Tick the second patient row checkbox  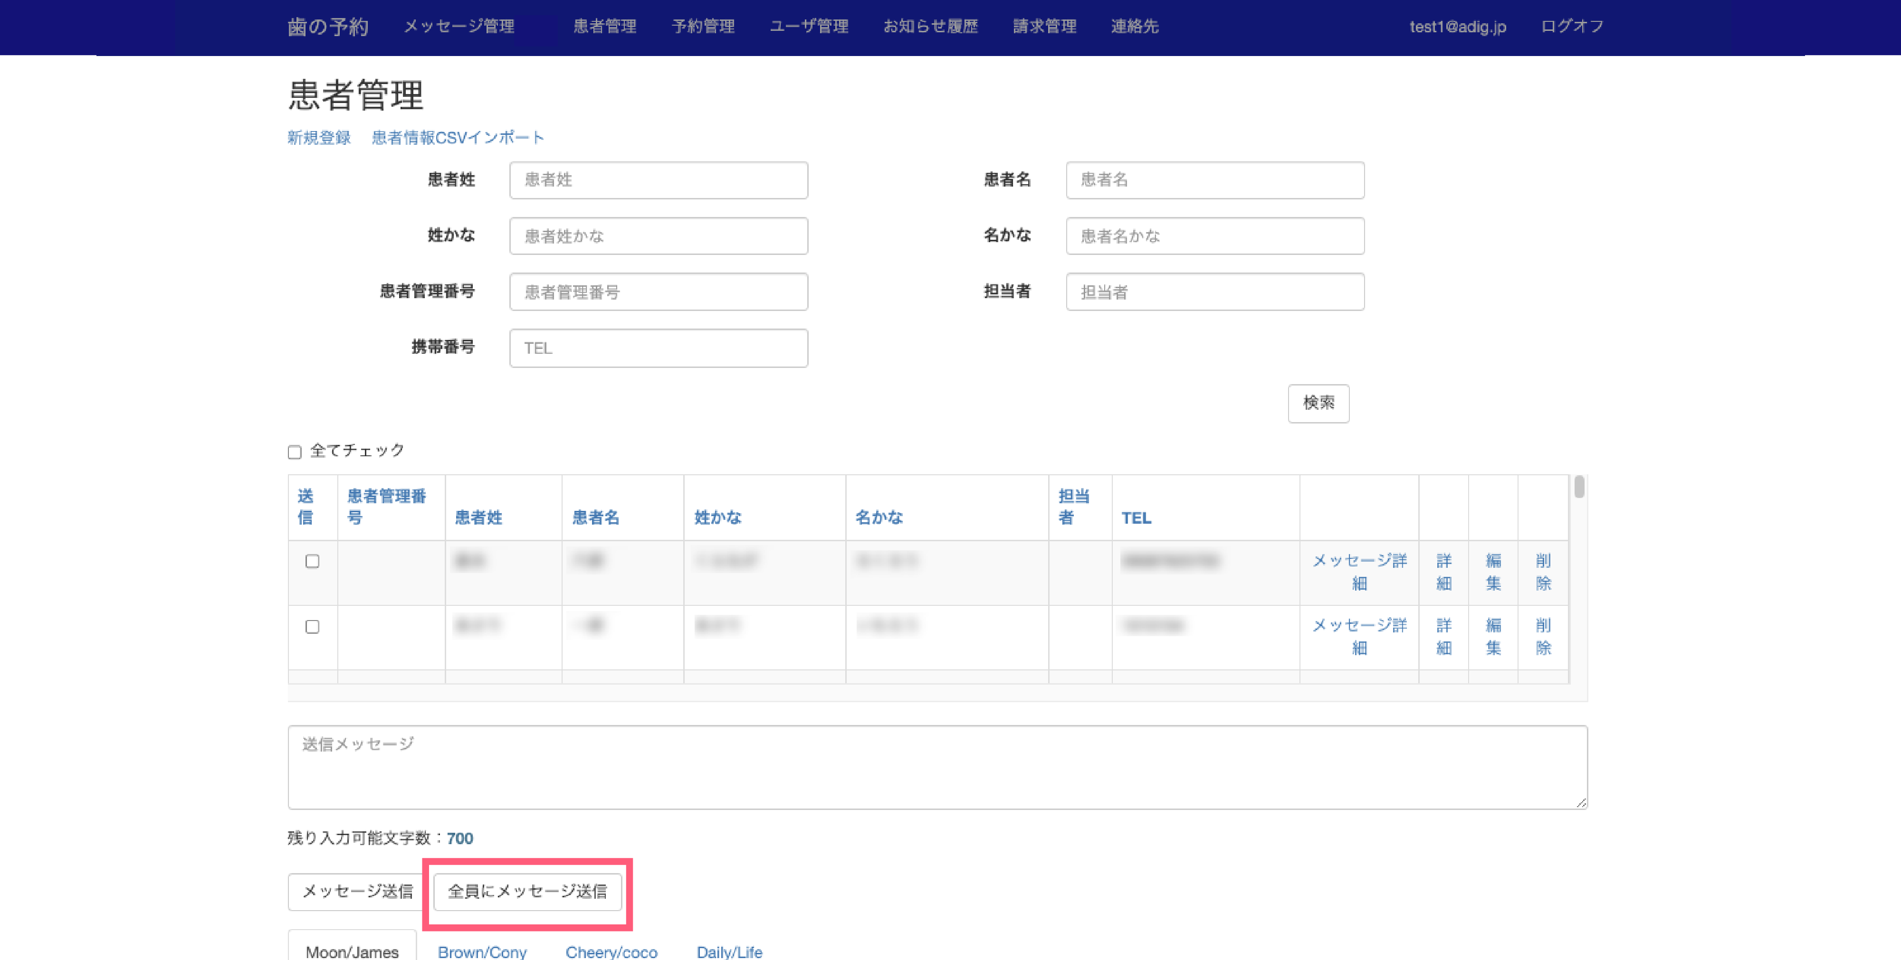(x=312, y=627)
